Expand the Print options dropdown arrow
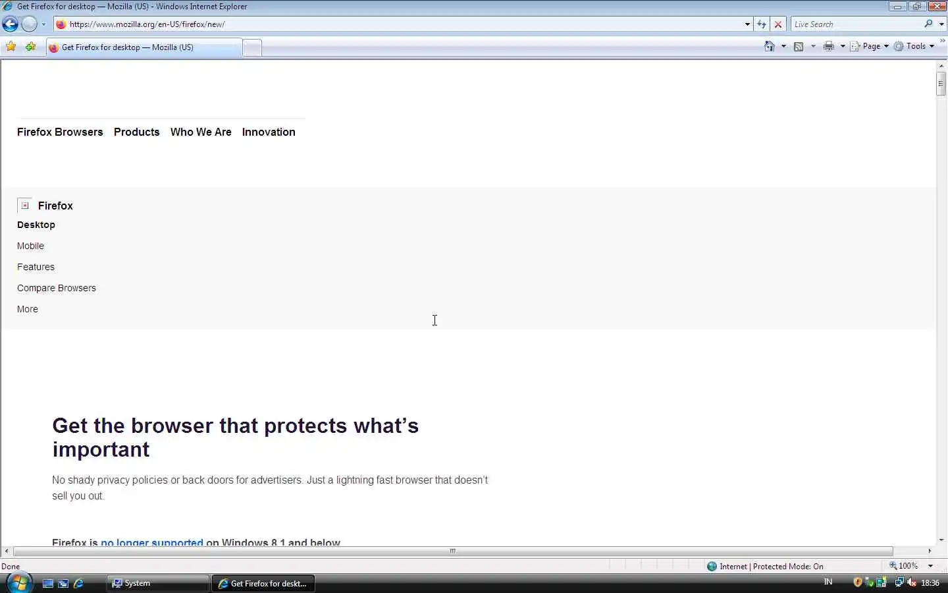Image resolution: width=948 pixels, height=593 pixels. click(x=843, y=46)
